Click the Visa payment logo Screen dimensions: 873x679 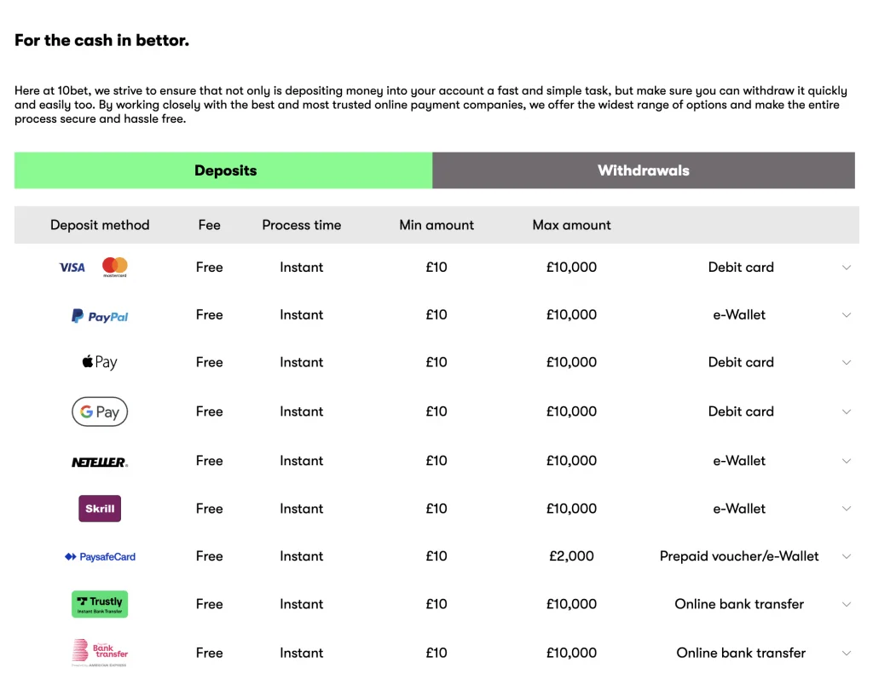72,267
